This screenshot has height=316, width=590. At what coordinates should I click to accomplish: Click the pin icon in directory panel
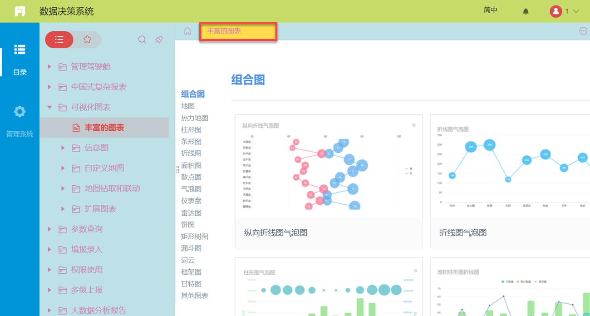(159, 39)
